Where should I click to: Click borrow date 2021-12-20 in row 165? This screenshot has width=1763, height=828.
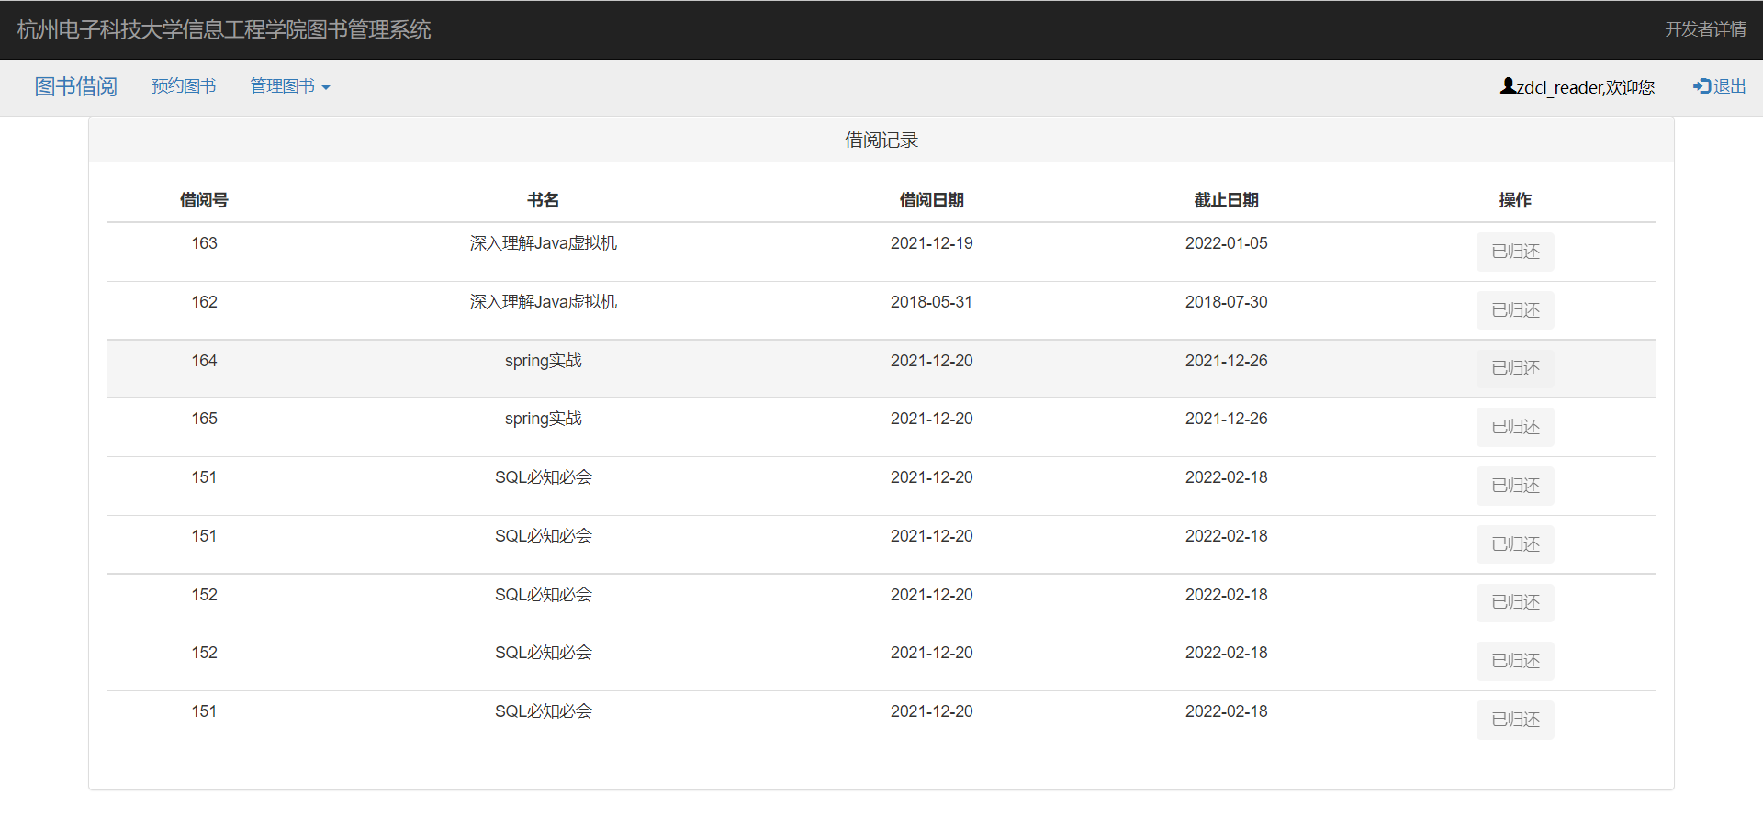pos(931,419)
